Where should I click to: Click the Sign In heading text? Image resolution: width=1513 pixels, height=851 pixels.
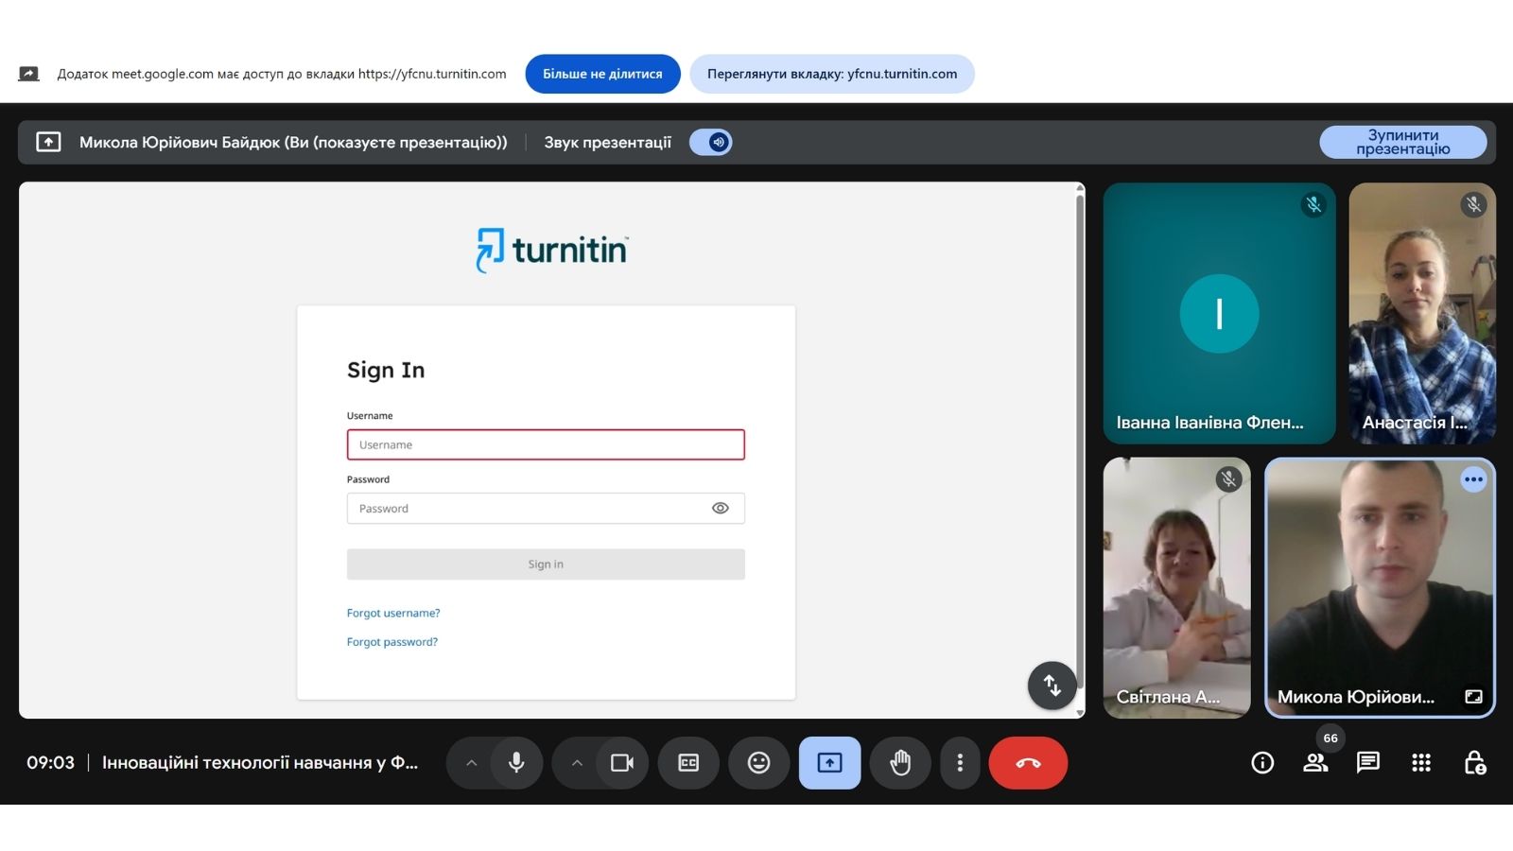pos(386,370)
